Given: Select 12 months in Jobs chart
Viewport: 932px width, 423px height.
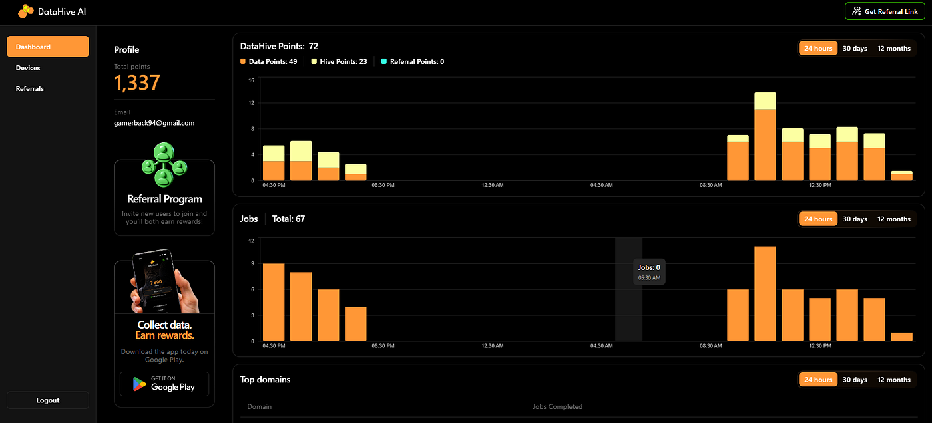Looking at the screenshot, I should (894, 219).
